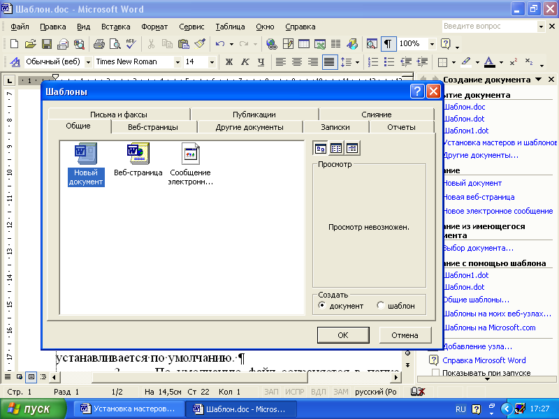The image size is (559, 419).
Task: Increase the paragraph indent
Action: (x=422, y=62)
